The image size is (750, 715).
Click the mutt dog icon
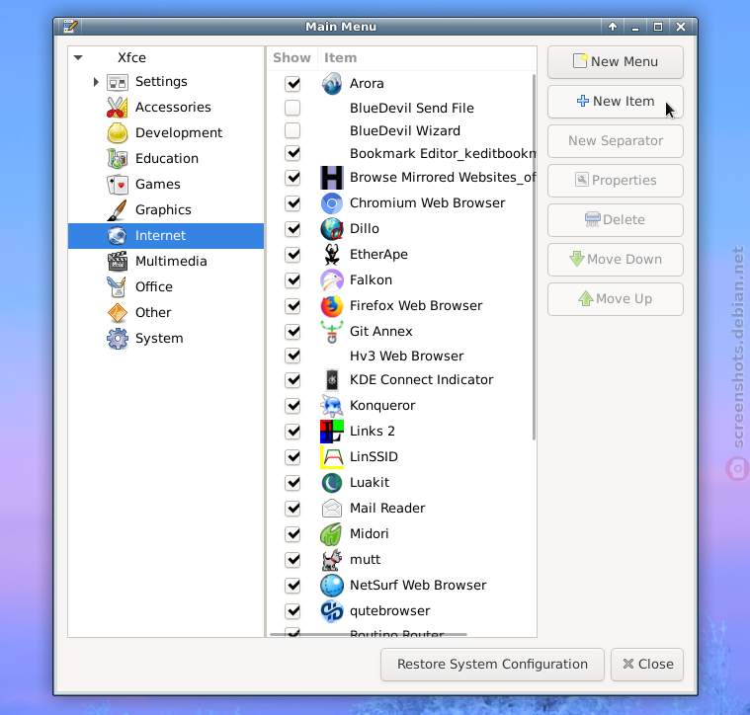click(331, 560)
